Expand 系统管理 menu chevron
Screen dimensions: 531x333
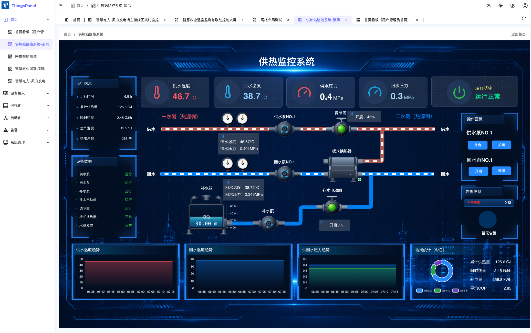[48, 142]
